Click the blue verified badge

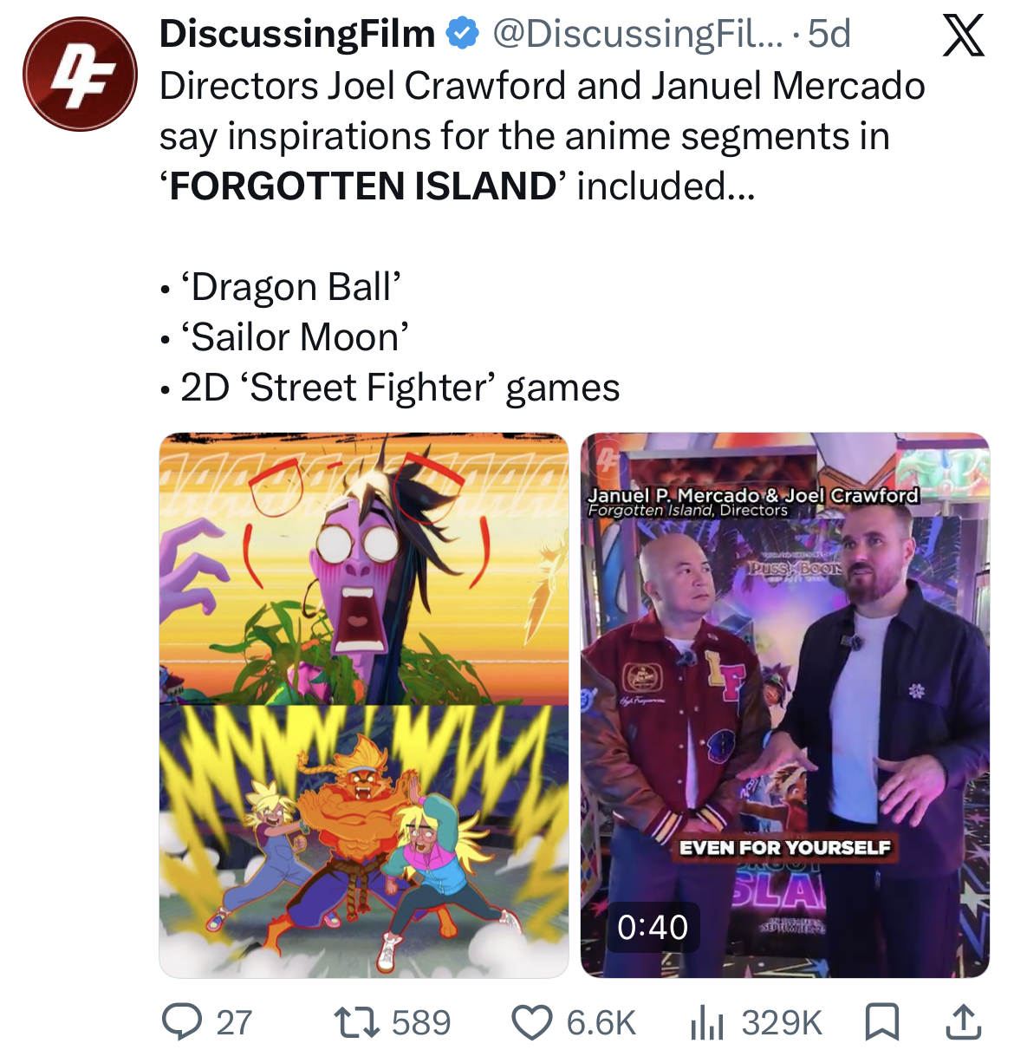click(x=463, y=34)
